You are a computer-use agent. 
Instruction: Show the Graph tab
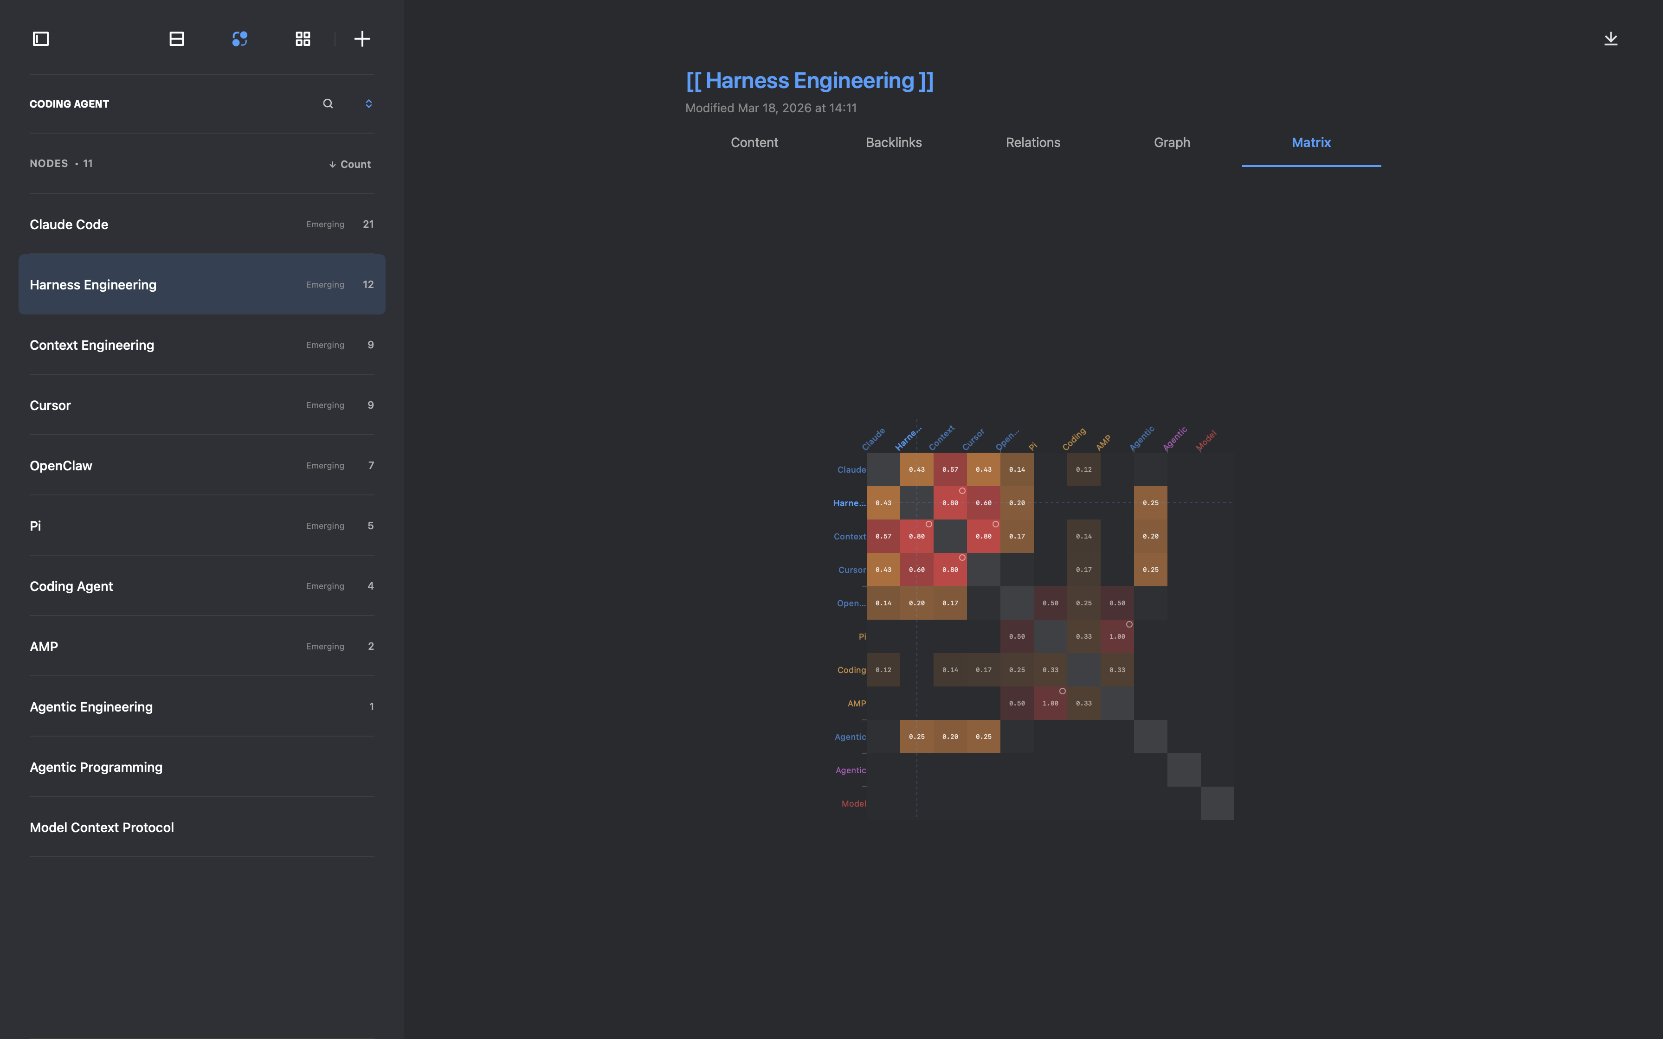point(1172,143)
